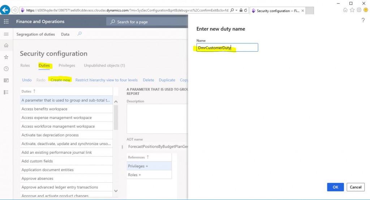Open Recent clock icon in sidebar
Viewport: 370px width, 200px height.
pos(6,69)
